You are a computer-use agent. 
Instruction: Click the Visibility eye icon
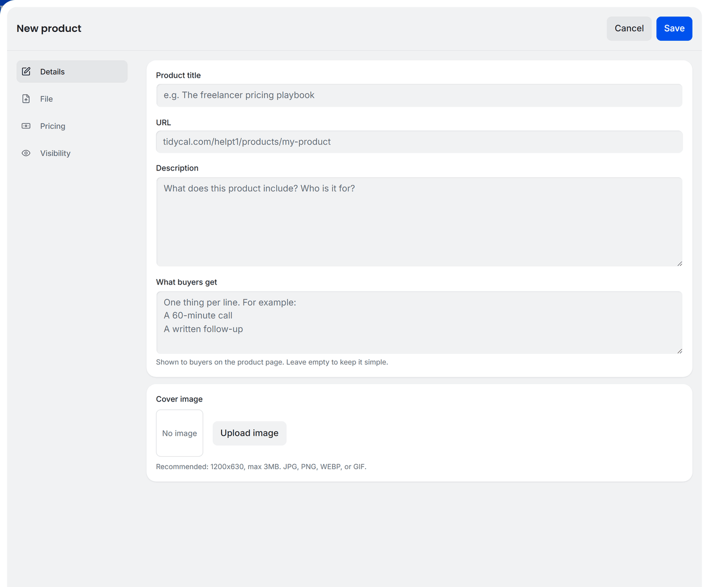[26, 153]
